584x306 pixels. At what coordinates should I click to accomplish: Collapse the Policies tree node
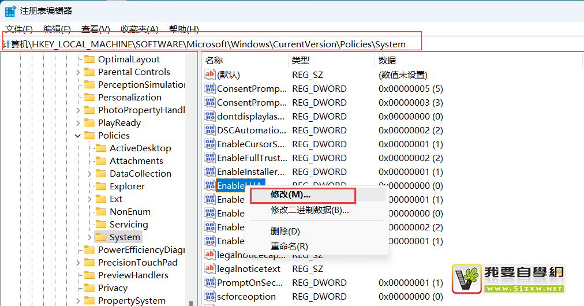pos(78,136)
